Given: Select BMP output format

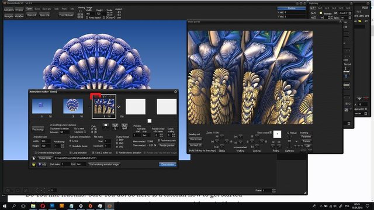Looking at the screenshot, I should pos(117,140).
